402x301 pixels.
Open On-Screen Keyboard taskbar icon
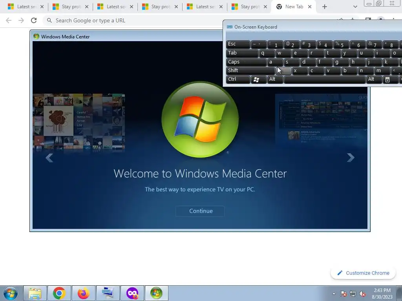(108, 293)
